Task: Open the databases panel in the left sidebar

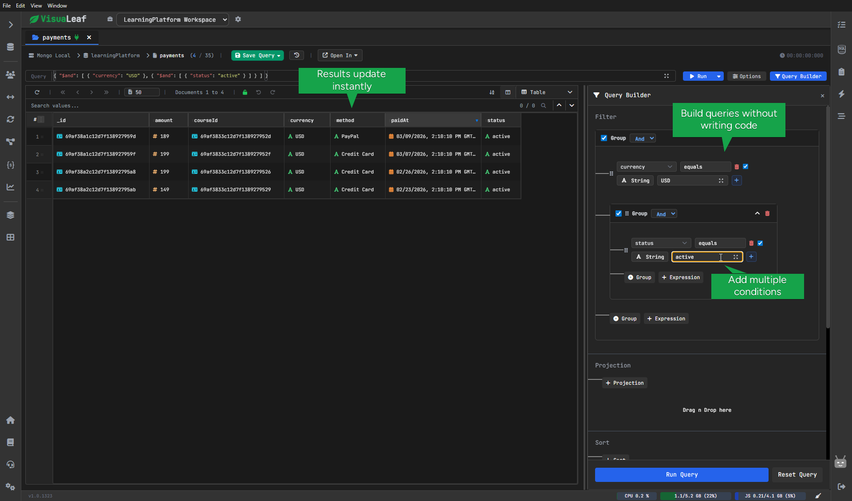Action: pos(11,47)
